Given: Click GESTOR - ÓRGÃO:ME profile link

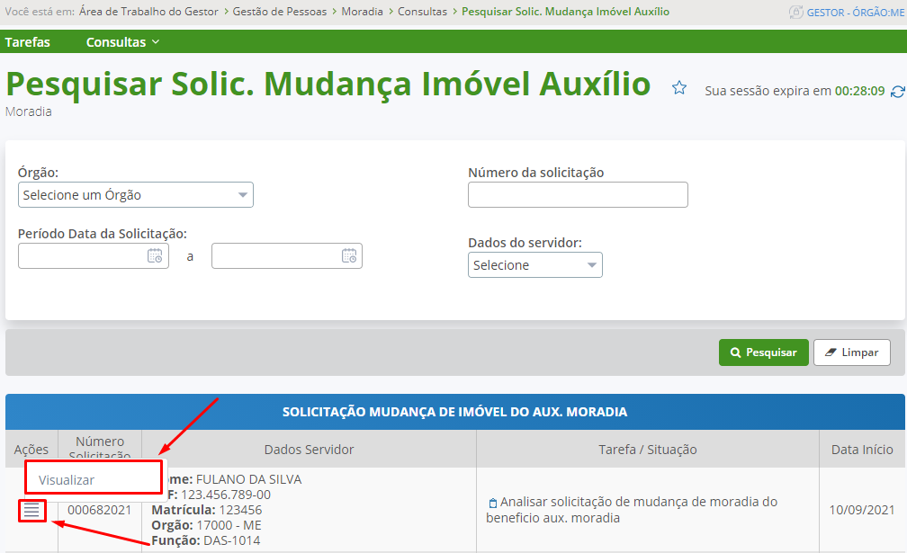Looking at the screenshot, I should pyautogui.click(x=855, y=13).
